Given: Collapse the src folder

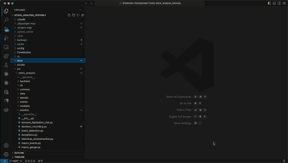Looking at the screenshot, I should click(x=48, y=69).
